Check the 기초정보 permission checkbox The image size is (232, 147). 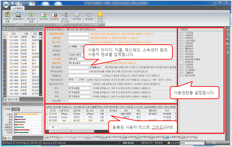[x=183, y=33]
